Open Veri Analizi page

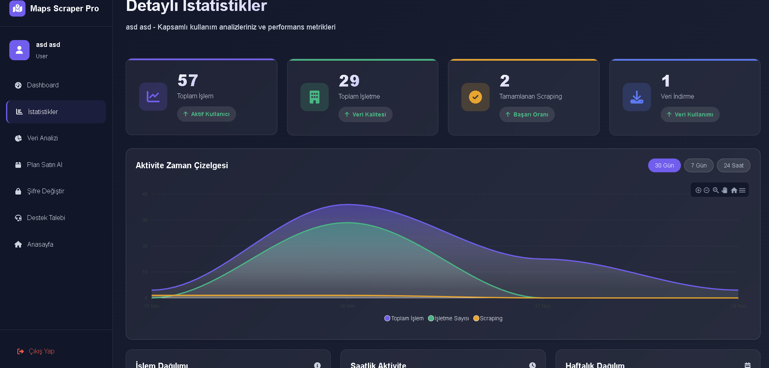click(56, 138)
